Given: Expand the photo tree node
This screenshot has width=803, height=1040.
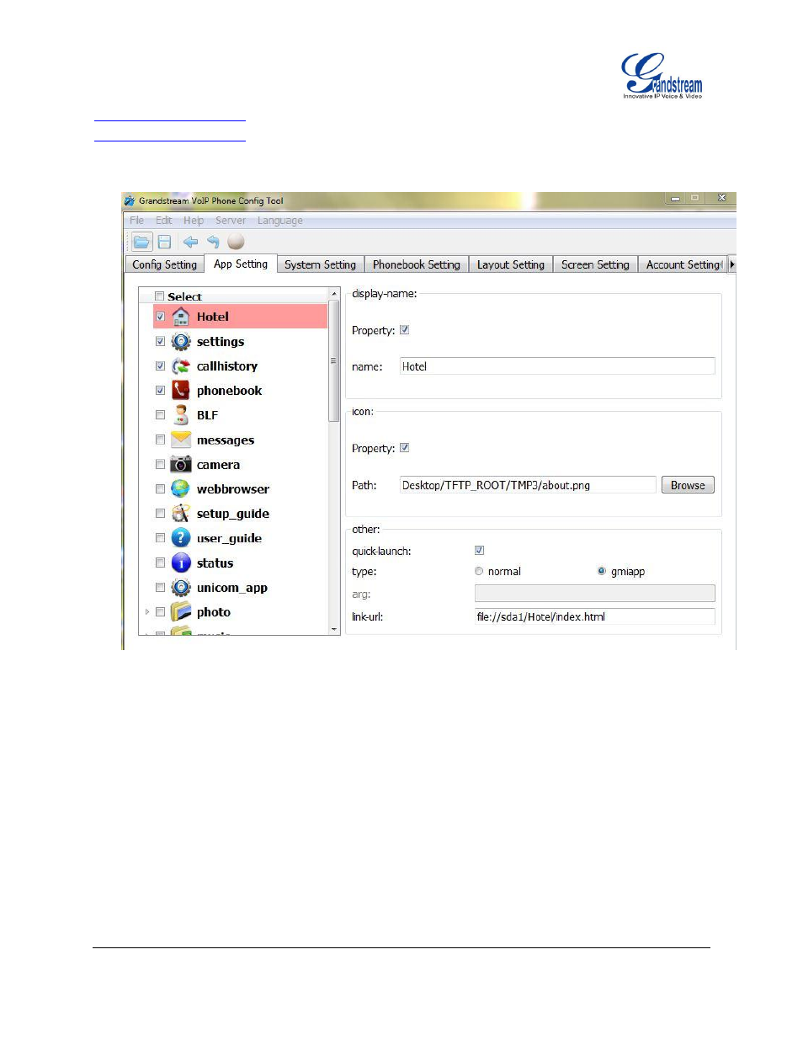Looking at the screenshot, I should 147,611.
